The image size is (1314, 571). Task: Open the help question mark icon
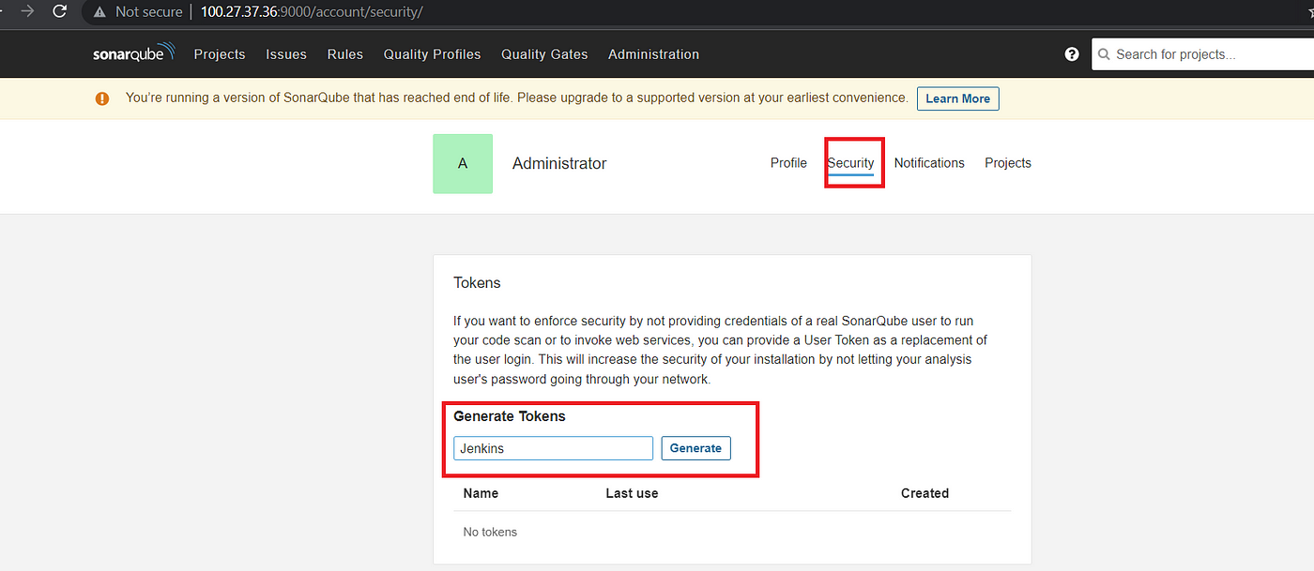pos(1072,54)
